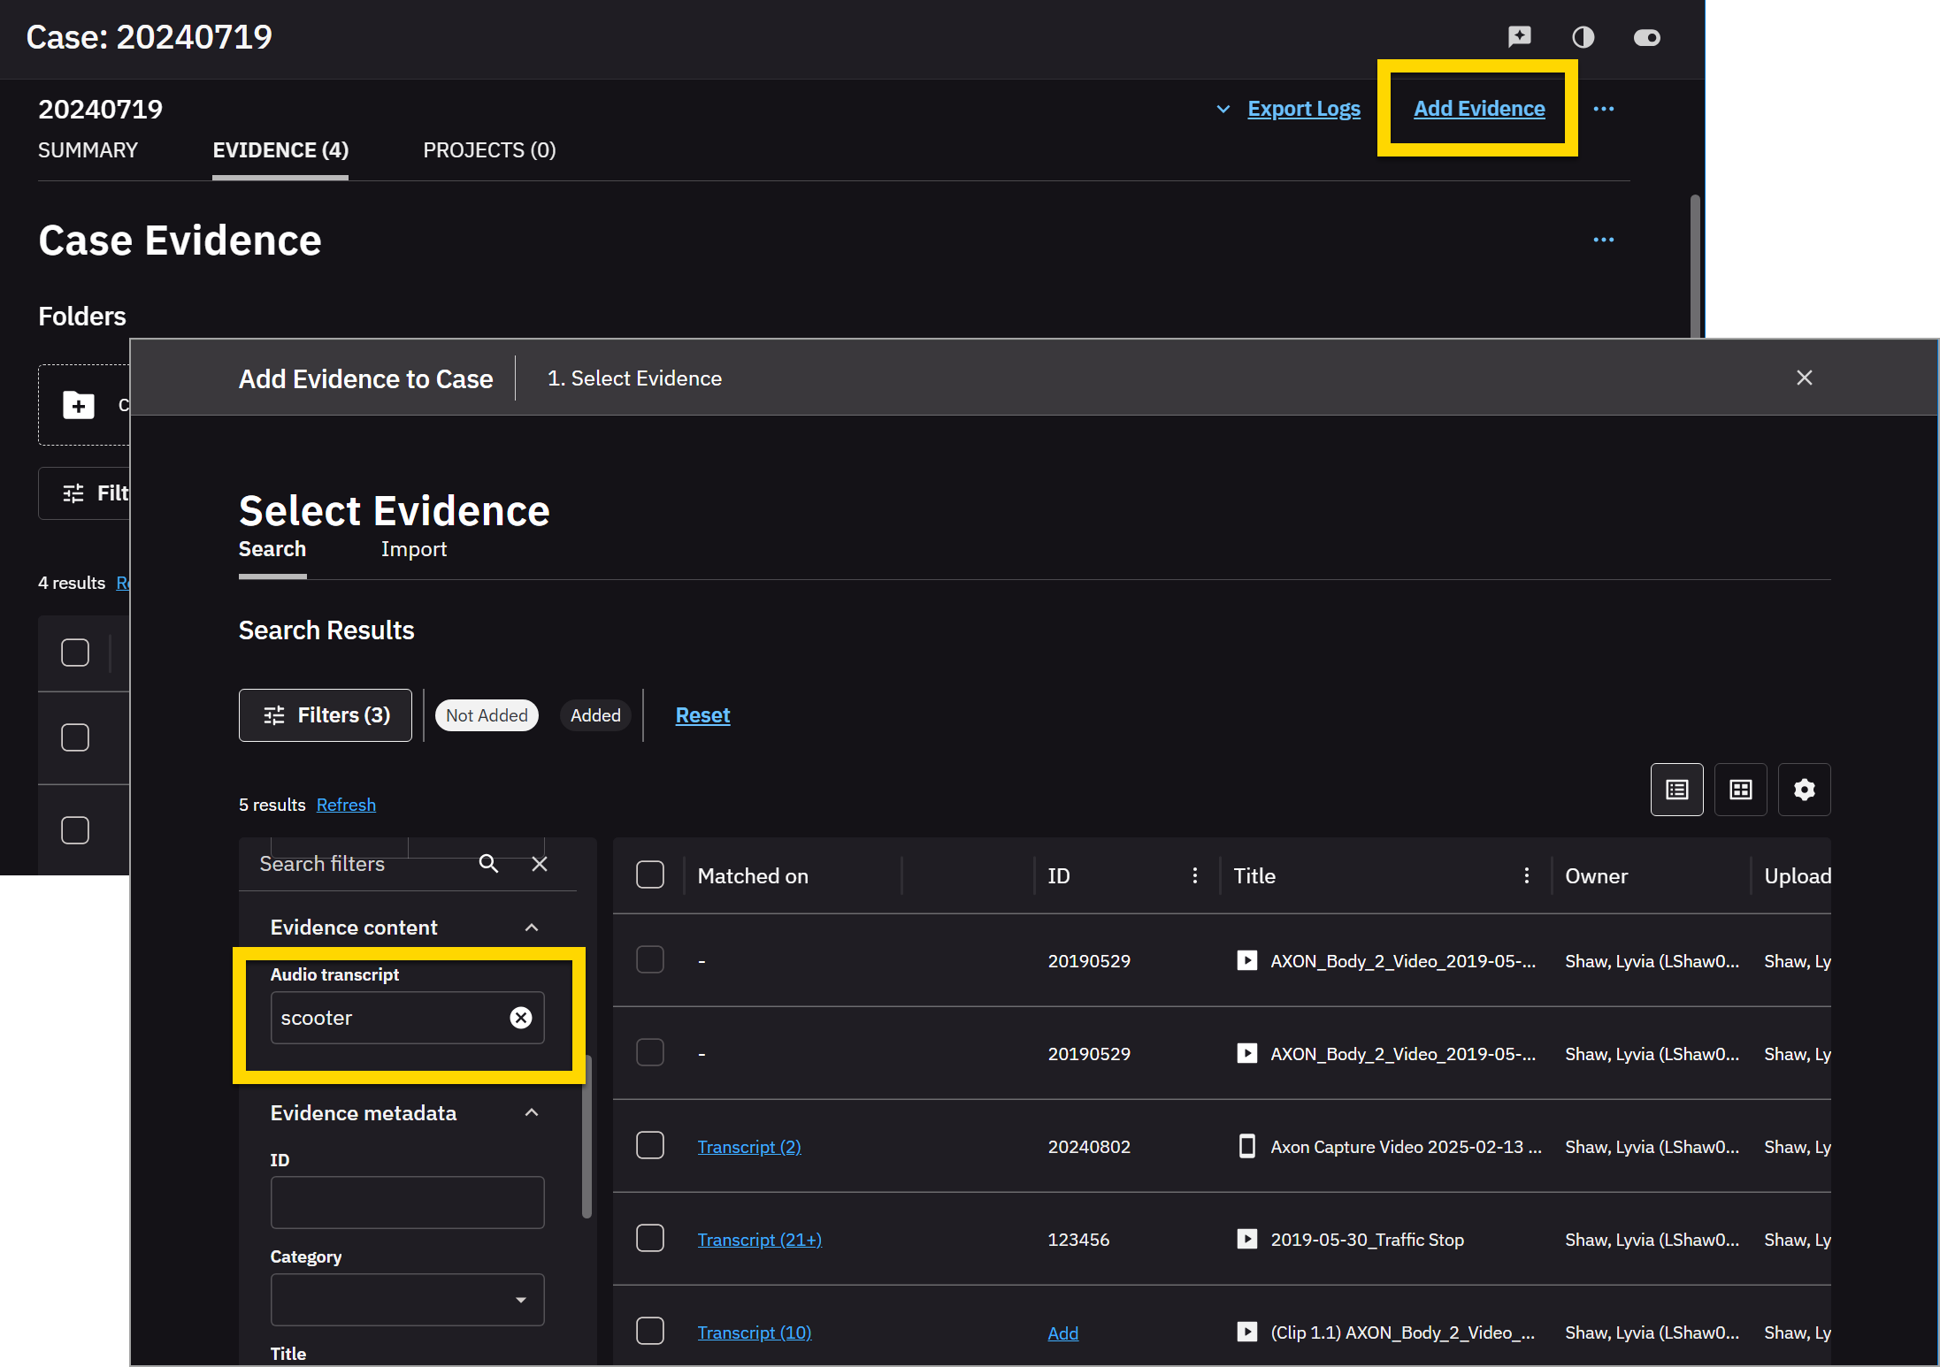Click the 2019-05-30_Traffic Stop title
Screen dimensions: 1940x1367
click(1367, 1240)
